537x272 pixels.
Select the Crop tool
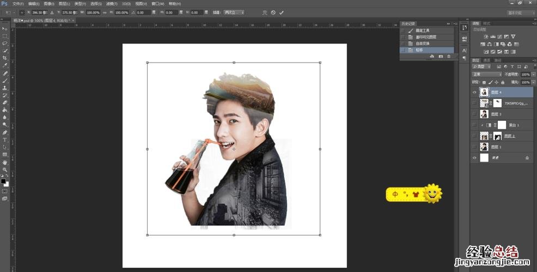[5, 58]
